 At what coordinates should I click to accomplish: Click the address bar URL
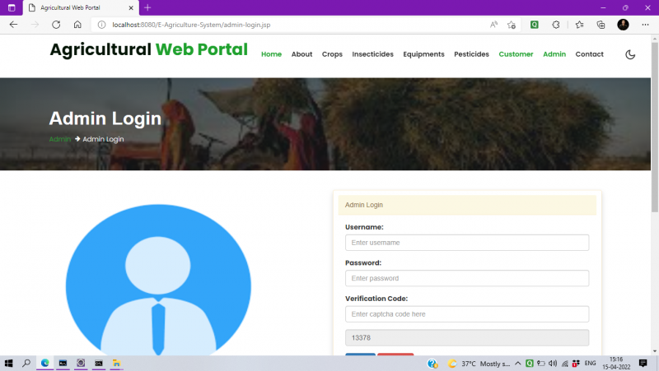coord(191,25)
